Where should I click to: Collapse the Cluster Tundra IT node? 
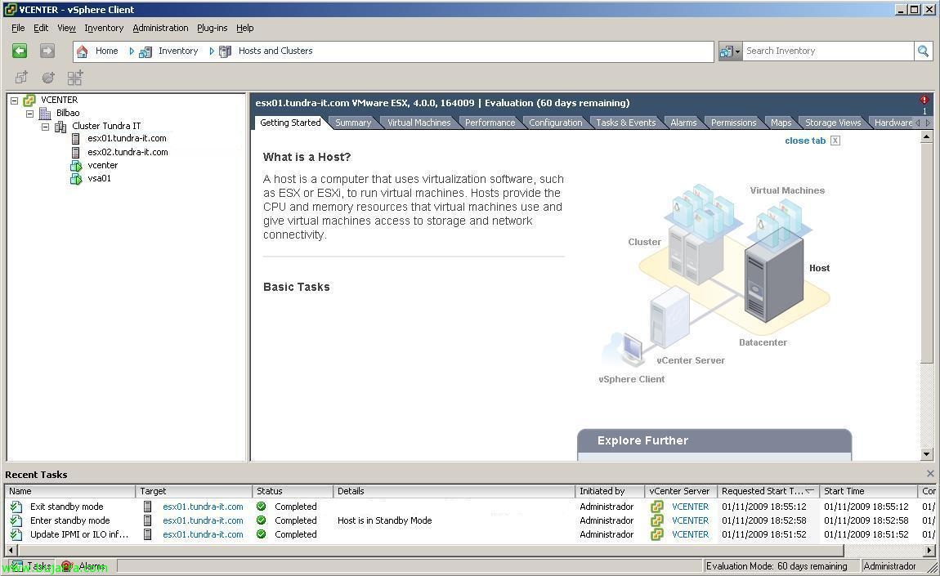point(45,127)
